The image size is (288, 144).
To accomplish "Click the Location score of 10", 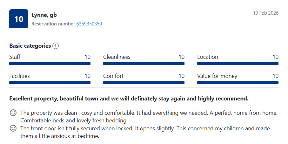I will click(x=275, y=57).
